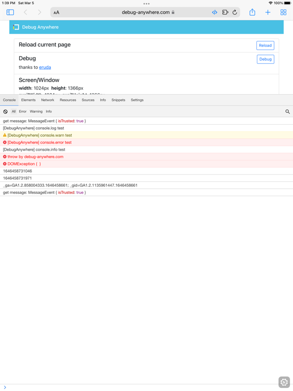Add a new tab with plus icon
Image resolution: width=293 pixels, height=391 pixels.
(268, 12)
